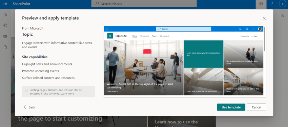The image size is (288, 127).
Task: Click the LEARN MORE link in hero
Action: pos(112,91)
